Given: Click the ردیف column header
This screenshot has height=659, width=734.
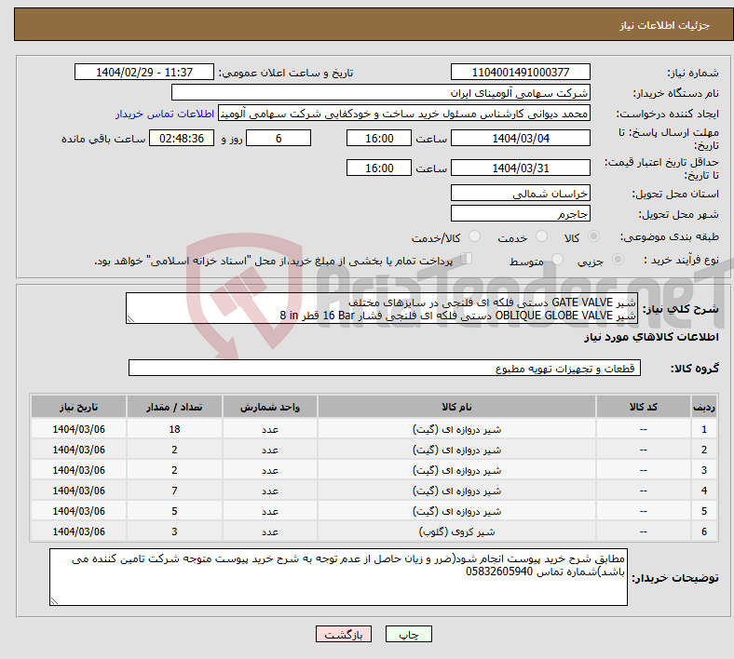Looking at the screenshot, I should [x=703, y=407].
